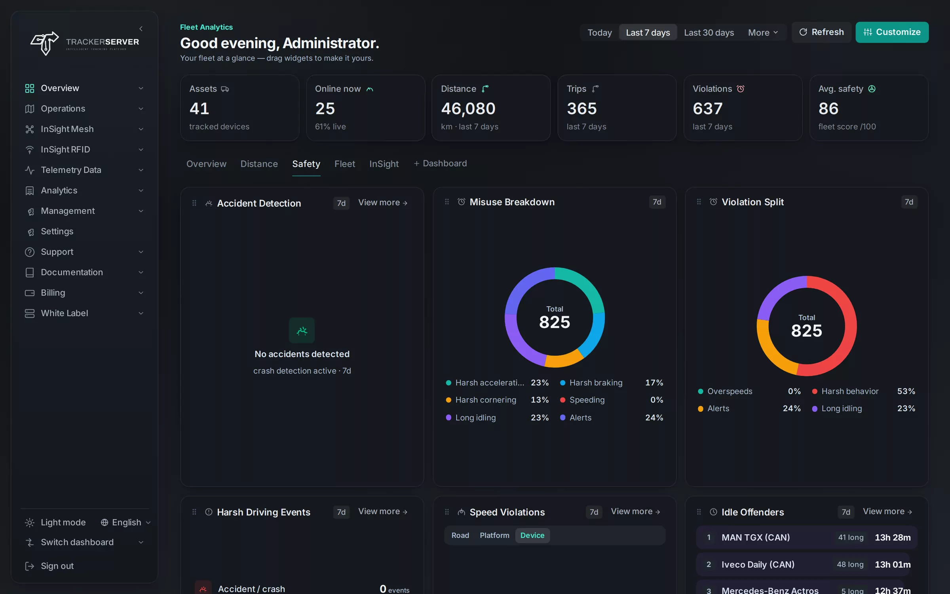Switch to the Fleet tab
The width and height of the screenshot is (950, 594).
coord(345,164)
